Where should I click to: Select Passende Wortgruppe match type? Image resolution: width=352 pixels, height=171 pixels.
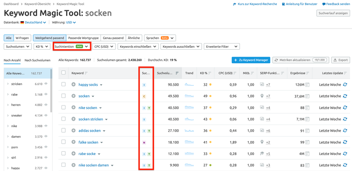84,38
